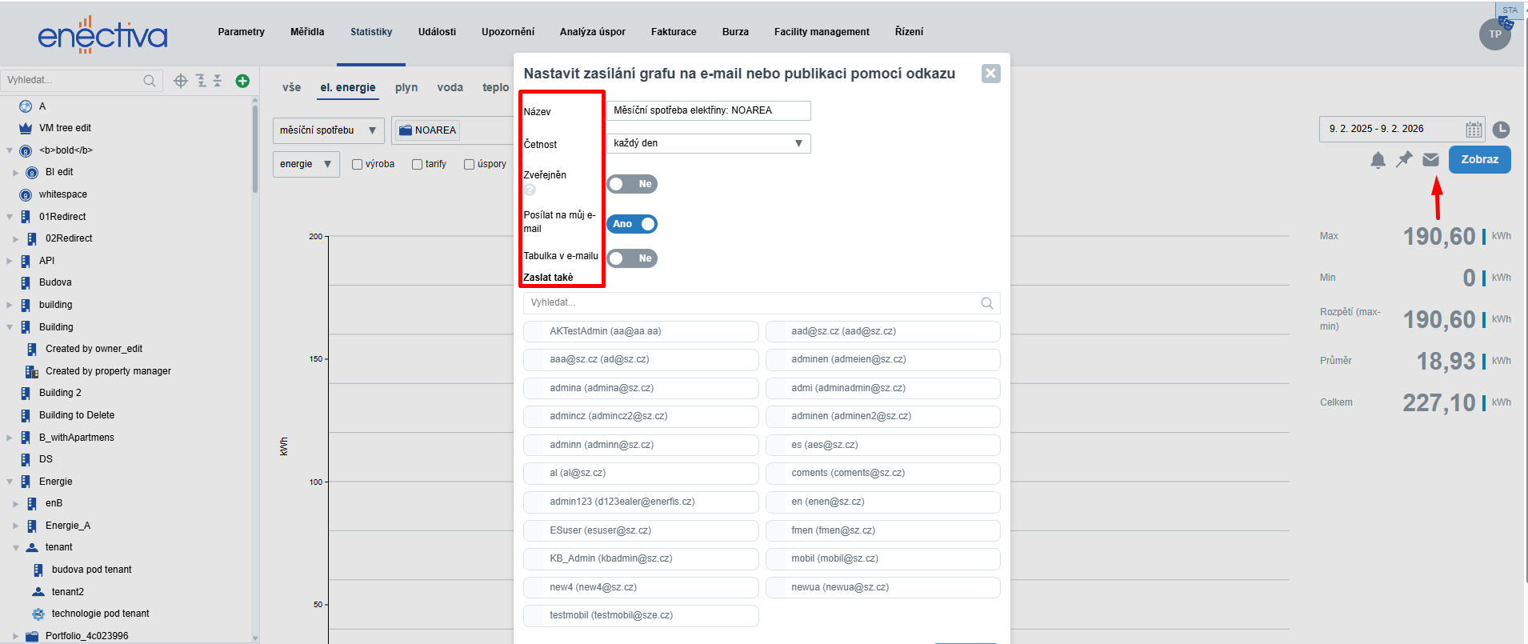Open the Četnost dropdown
The image size is (1528, 644).
pos(708,143)
